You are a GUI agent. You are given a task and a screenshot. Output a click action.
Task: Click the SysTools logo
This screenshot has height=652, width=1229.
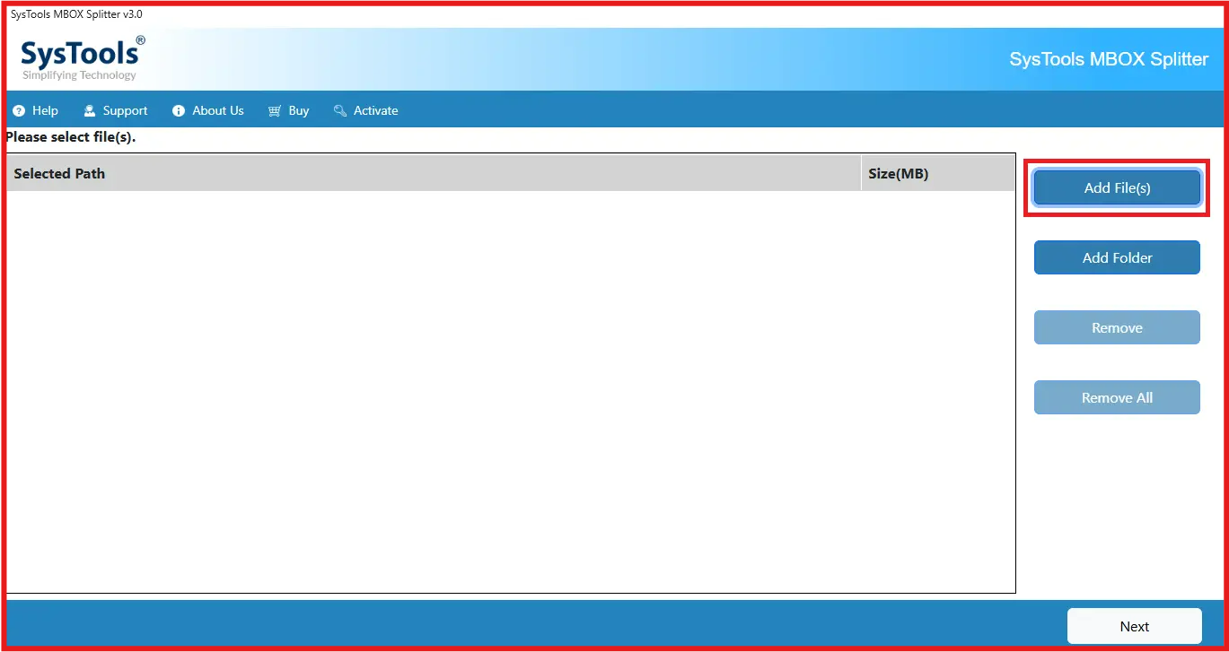[83, 59]
